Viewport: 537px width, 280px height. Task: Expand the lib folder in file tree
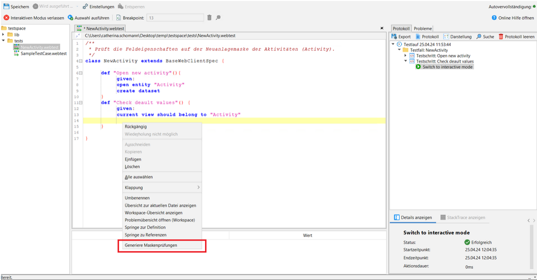click(x=3, y=35)
